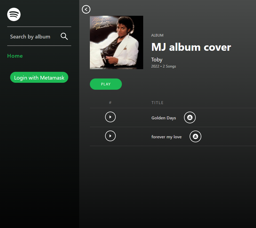Image resolution: width=256 pixels, height=228 pixels.
Task: Play the song forever my love
Action: [x=110, y=136]
